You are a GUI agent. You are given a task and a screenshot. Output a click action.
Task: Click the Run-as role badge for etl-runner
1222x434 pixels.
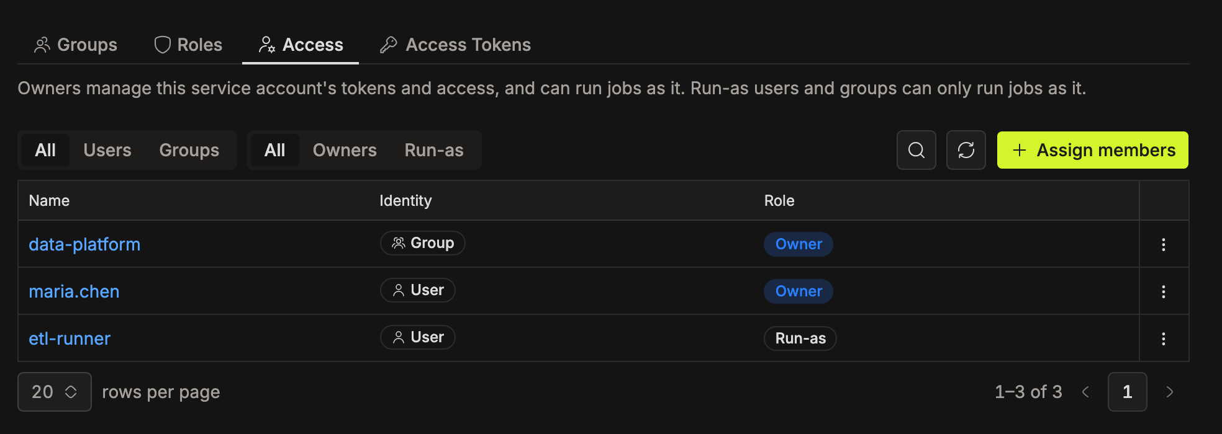(800, 339)
